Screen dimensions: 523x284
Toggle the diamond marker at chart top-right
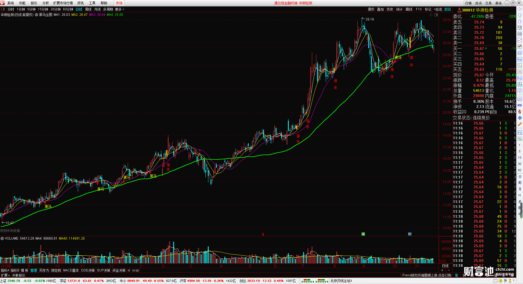click(431, 15)
